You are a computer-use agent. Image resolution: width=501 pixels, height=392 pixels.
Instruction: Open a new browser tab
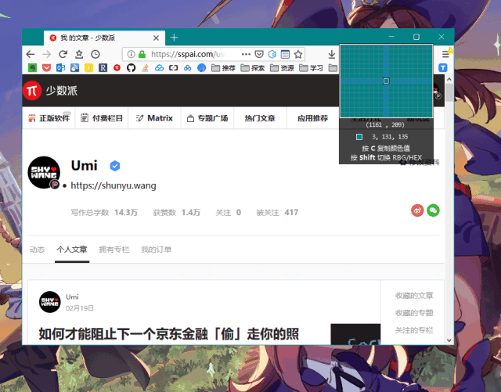click(x=174, y=38)
